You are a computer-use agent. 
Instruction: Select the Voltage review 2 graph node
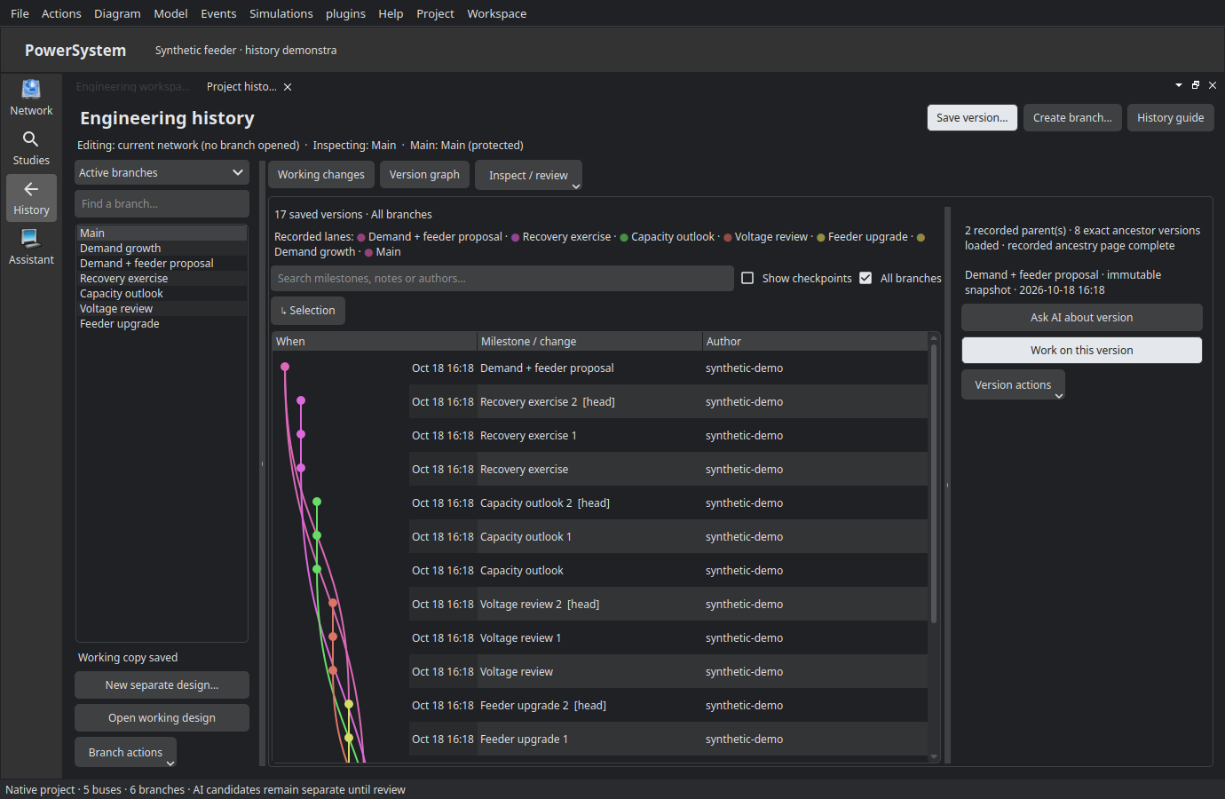333,603
